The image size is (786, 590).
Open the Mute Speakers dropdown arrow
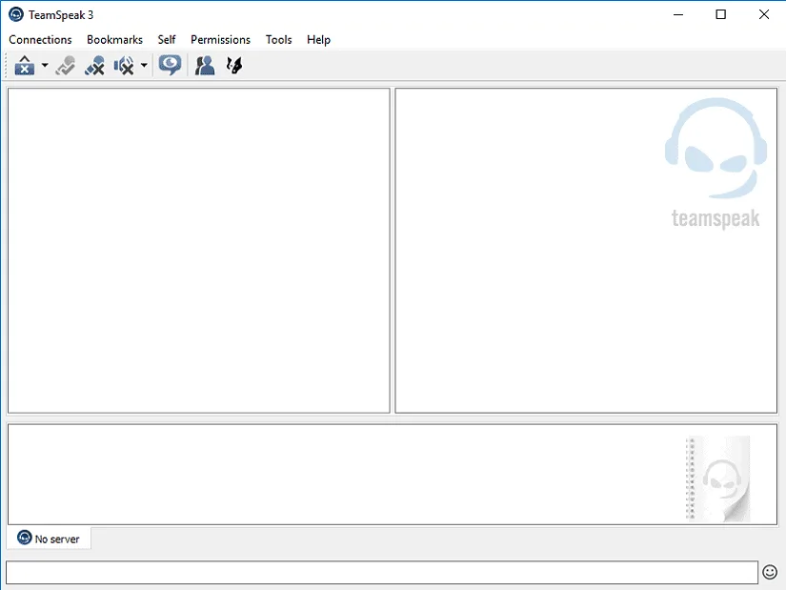coord(144,65)
